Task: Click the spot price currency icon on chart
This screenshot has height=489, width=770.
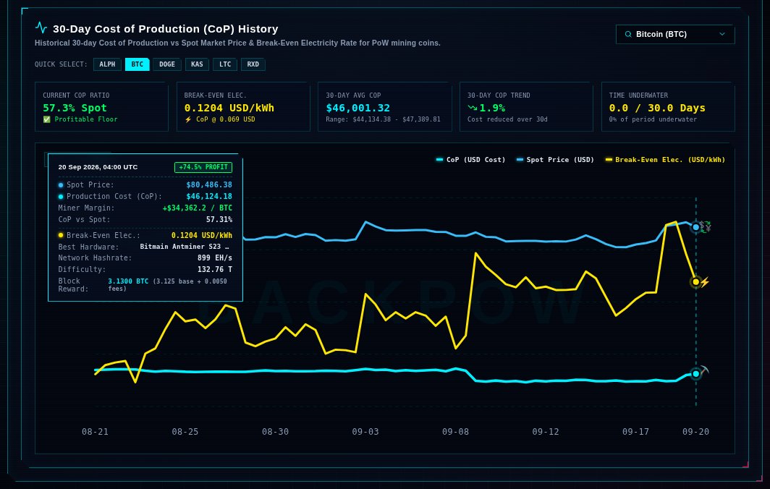Action: tap(706, 226)
